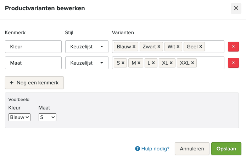Viewport: 246px width, 161px height.
Task: Remove the Zwart variant tag
Action: click(159, 47)
